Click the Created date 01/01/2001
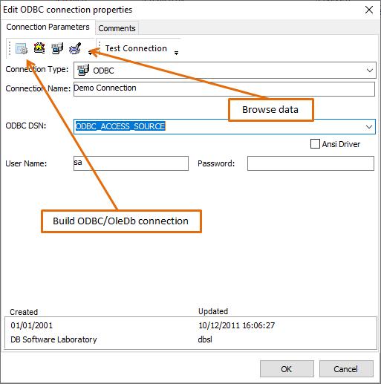The image size is (381, 384). [x=32, y=325]
